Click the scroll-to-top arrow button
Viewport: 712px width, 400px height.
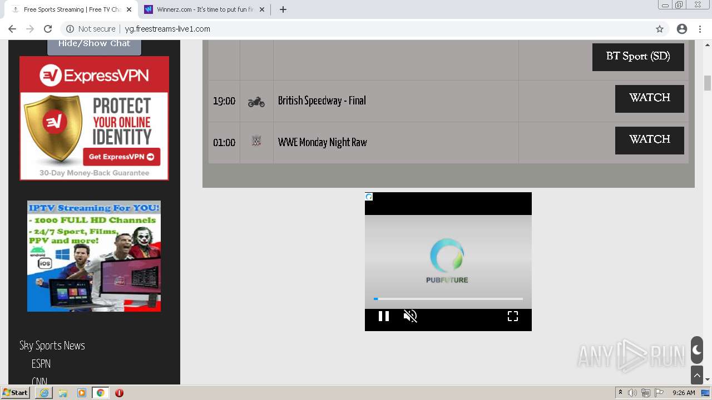point(697,376)
